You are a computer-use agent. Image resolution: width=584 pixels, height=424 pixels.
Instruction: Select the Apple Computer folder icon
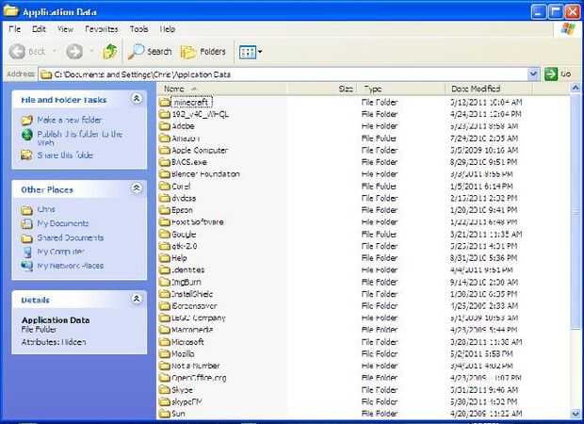165,150
